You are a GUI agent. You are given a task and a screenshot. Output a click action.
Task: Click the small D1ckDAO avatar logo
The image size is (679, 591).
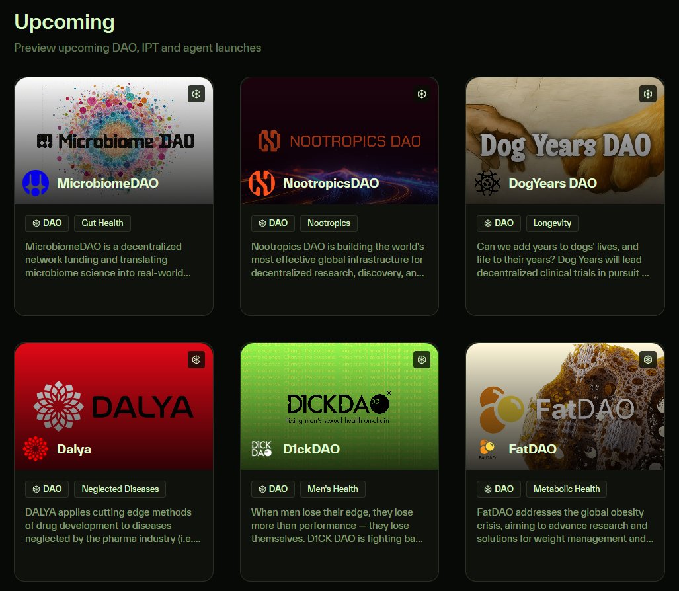(262, 449)
